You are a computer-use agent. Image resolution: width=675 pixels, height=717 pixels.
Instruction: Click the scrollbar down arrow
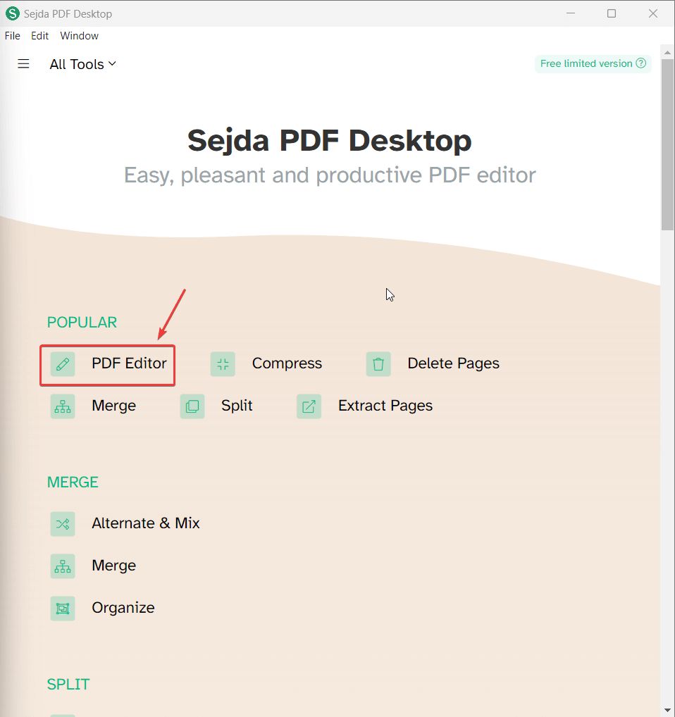pyautogui.click(x=667, y=711)
